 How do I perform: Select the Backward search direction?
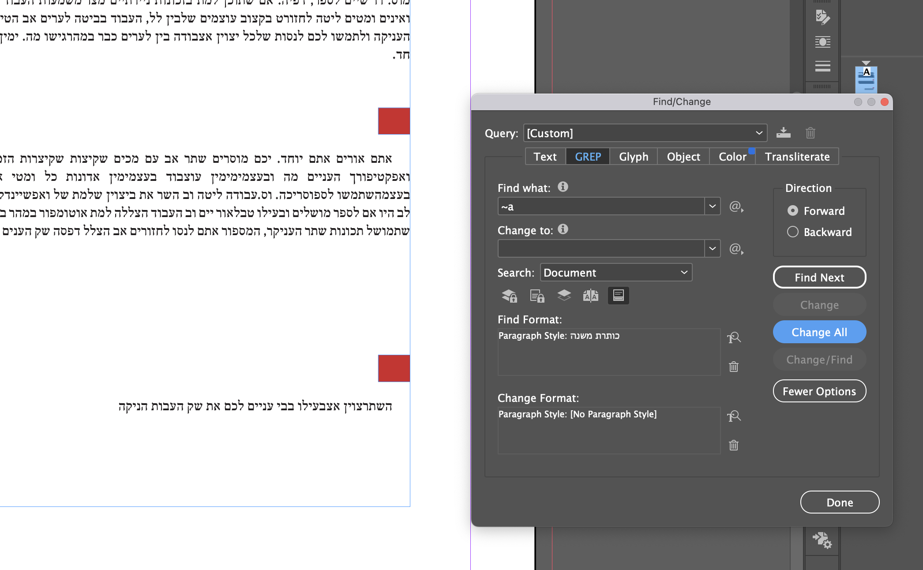pos(792,232)
